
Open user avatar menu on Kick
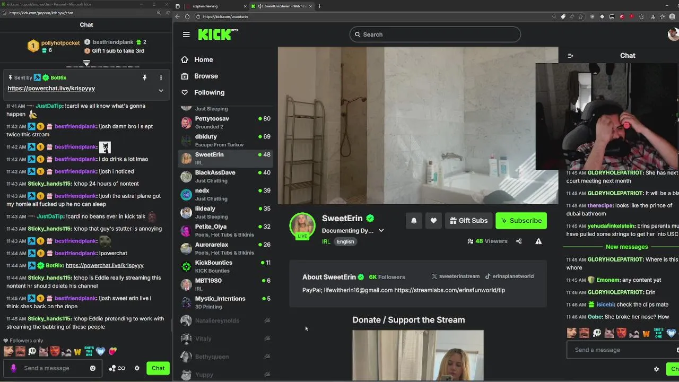click(x=673, y=34)
